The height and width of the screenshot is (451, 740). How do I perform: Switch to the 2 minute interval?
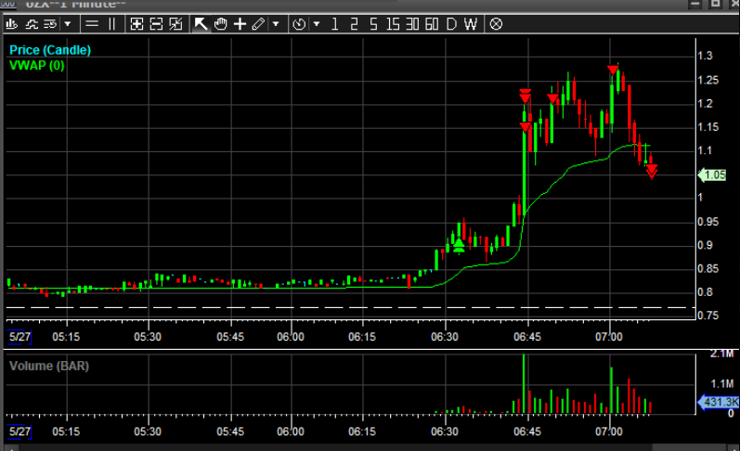pyautogui.click(x=354, y=23)
